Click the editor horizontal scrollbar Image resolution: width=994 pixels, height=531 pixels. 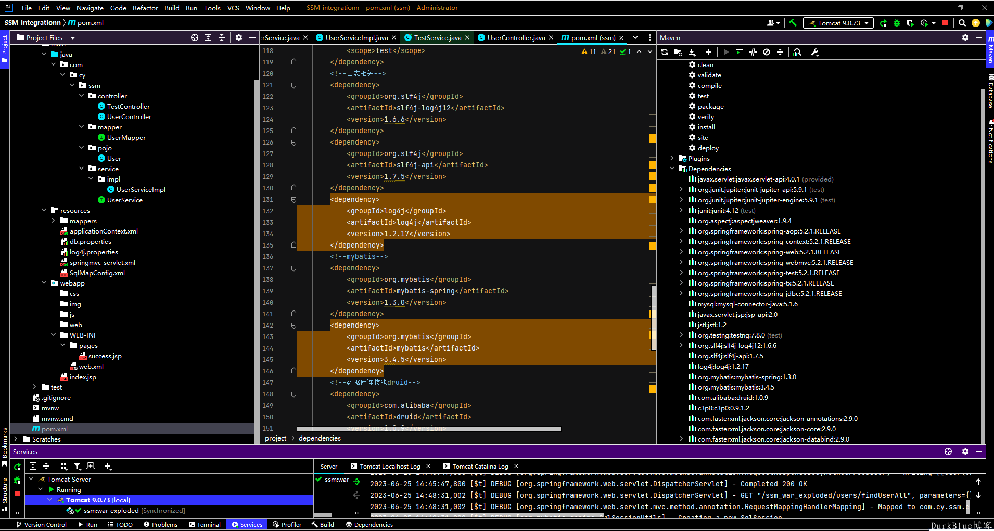(428, 429)
